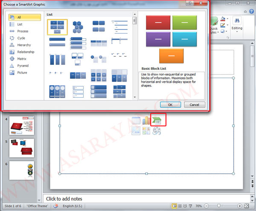Click the Insert Table placeholder icon

136,121
